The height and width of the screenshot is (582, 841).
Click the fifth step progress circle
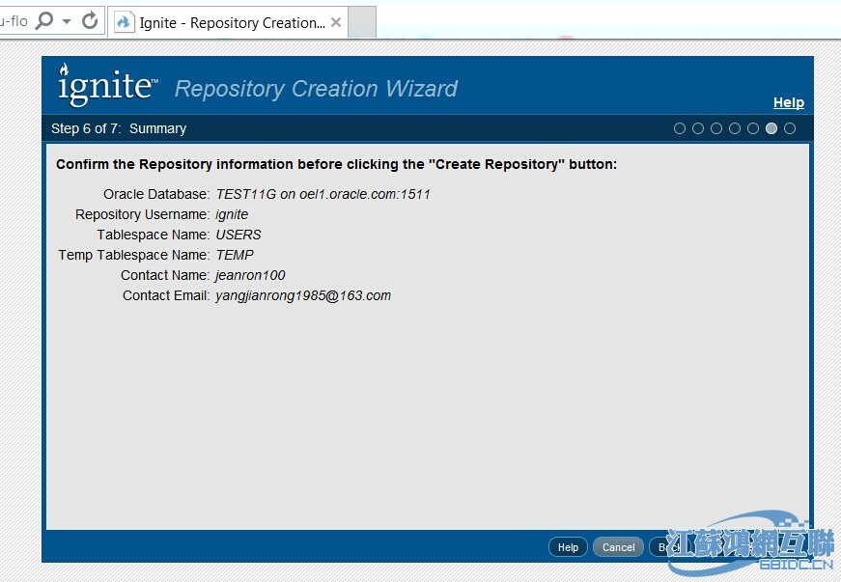pos(753,128)
